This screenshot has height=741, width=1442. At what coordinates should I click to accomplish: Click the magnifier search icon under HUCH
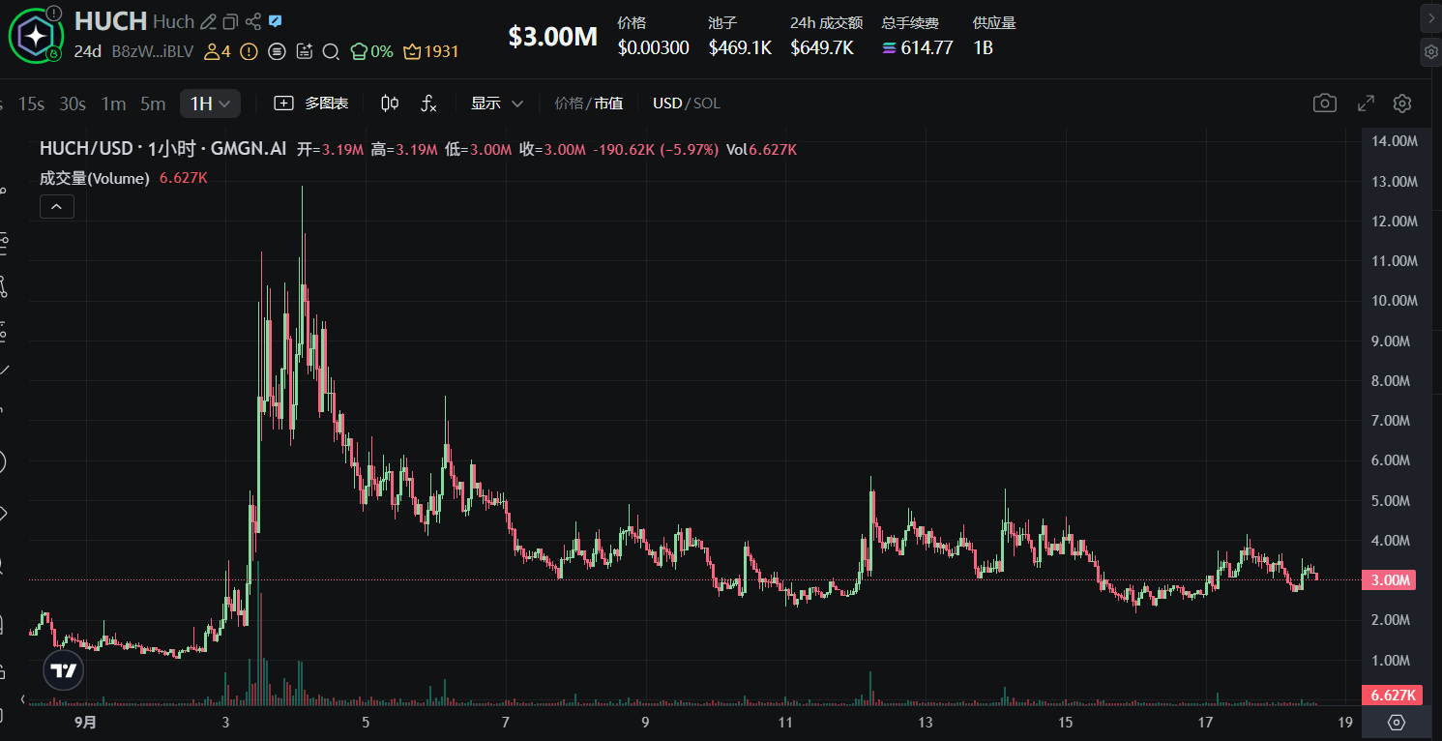pyautogui.click(x=331, y=51)
